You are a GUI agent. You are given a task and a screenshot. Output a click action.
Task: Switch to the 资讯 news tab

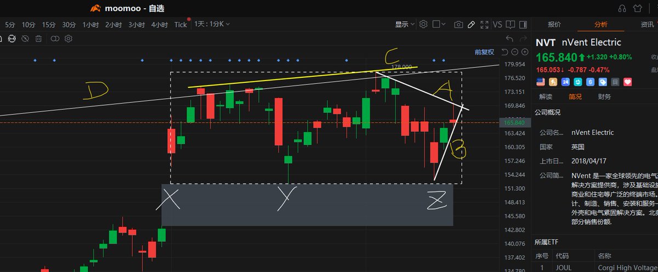click(x=647, y=24)
